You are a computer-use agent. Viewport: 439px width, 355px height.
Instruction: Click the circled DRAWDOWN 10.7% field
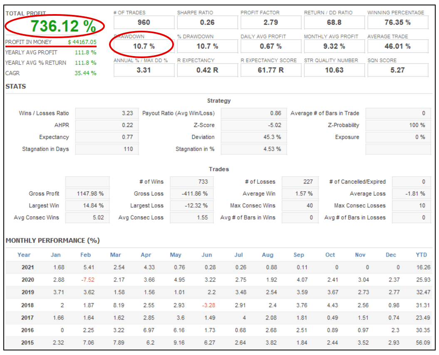(144, 46)
